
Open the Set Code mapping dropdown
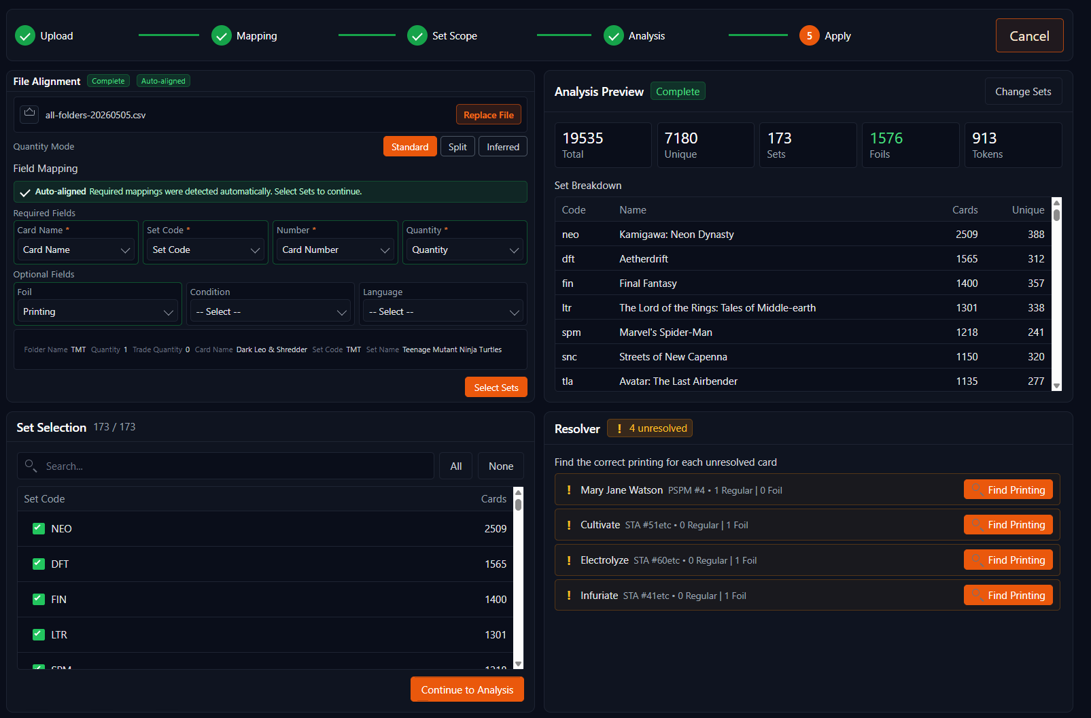coord(206,250)
